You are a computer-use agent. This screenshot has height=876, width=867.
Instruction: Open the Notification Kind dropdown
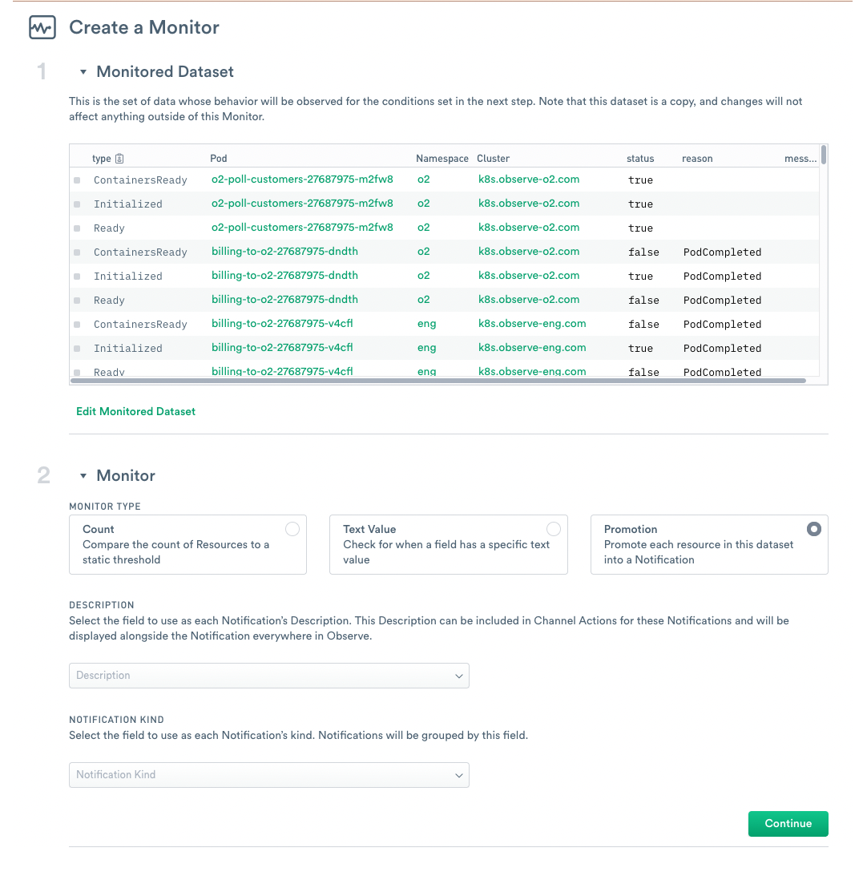(x=269, y=776)
